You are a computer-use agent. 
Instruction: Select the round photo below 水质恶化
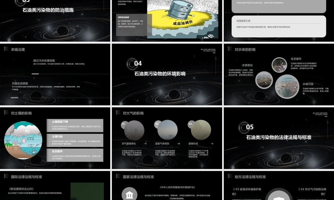(264, 80)
